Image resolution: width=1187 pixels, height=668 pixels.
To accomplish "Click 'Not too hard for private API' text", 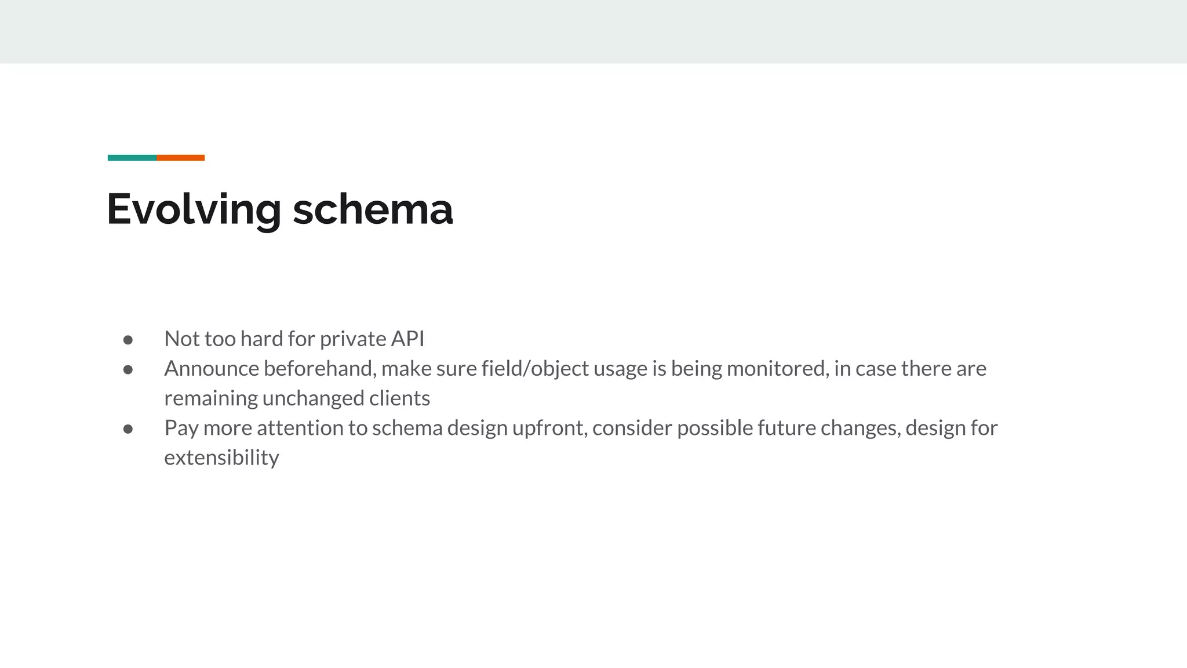I will 294,339.
